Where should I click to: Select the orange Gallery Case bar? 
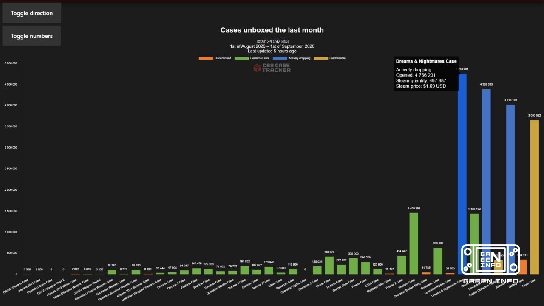point(523,267)
